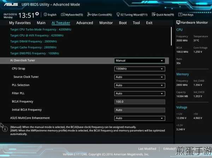The width and height of the screenshot is (212, 158).
Task: Select ASUS MultiCore Enhancement label
Action: coord(30,118)
